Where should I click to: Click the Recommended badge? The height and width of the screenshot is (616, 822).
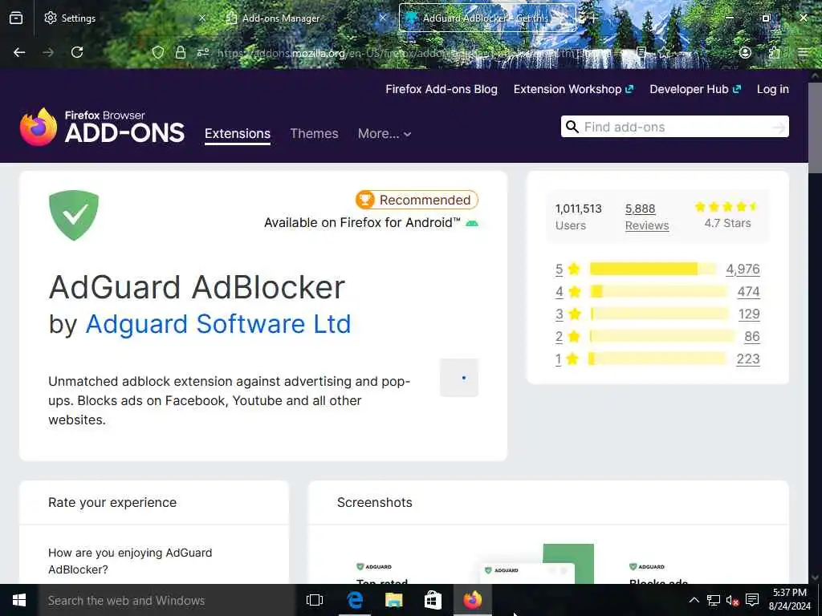[x=417, y=200]
